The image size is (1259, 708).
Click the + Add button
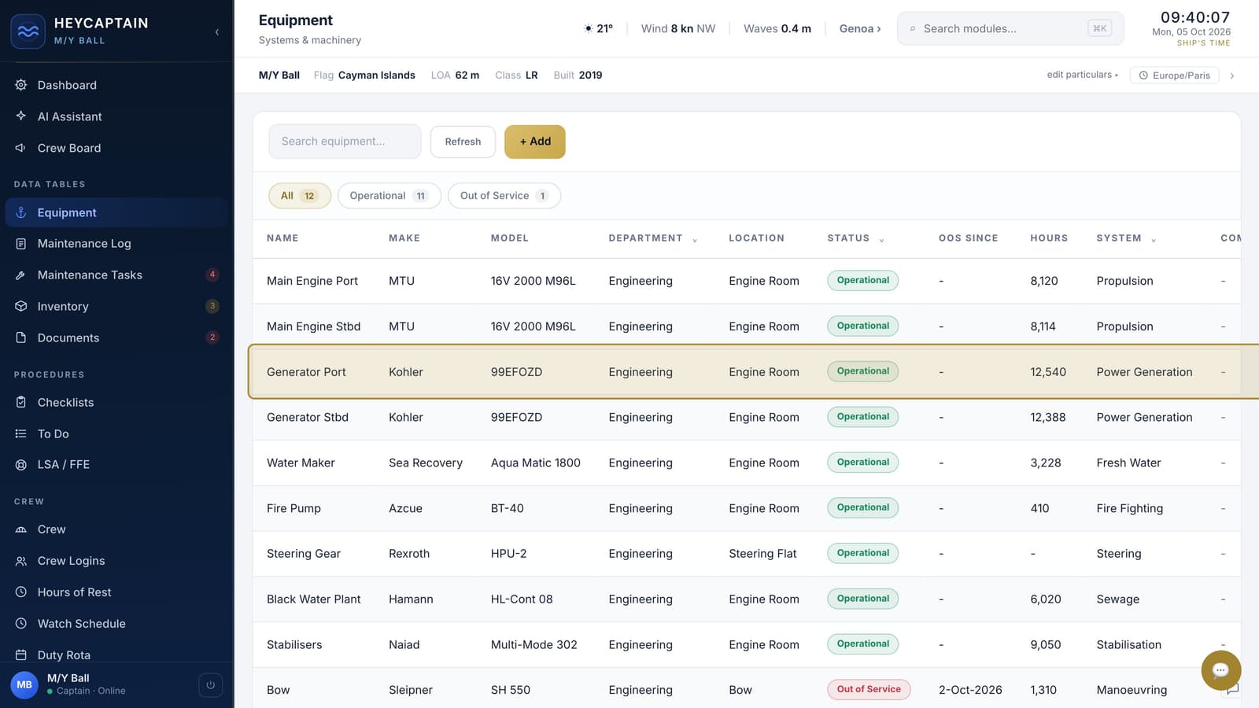click(534, 142)
